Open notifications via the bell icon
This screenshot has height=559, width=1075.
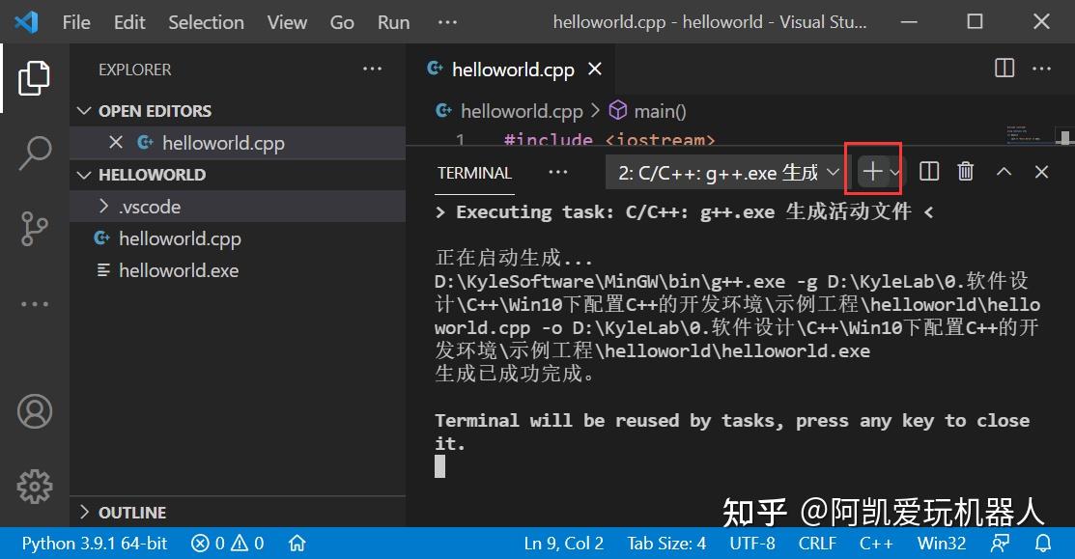(1043, 543)
